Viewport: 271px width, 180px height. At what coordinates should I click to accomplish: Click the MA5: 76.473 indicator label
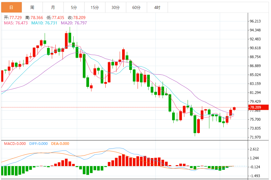(x=16, y=23)
